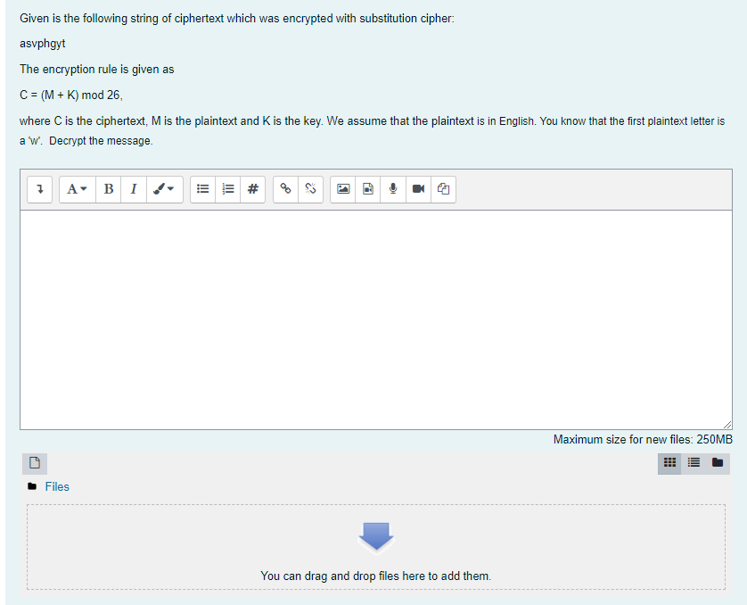Open the Files folder link
Screen dimensions: 747x605
point(57,486)
